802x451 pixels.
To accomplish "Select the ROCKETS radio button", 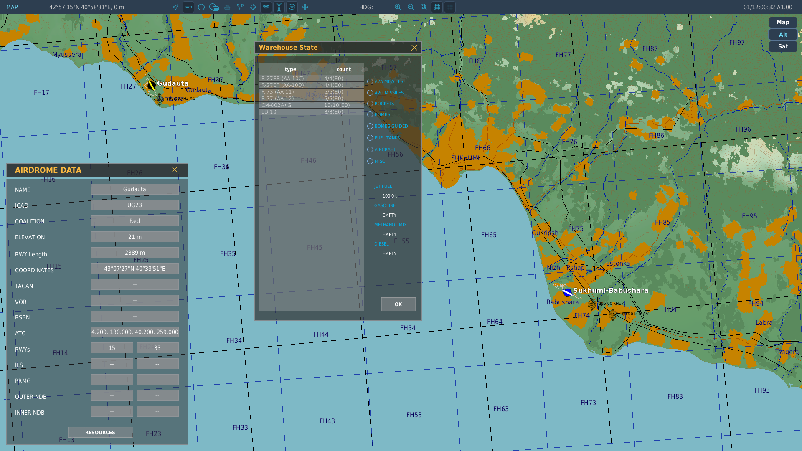I will 370,104.
